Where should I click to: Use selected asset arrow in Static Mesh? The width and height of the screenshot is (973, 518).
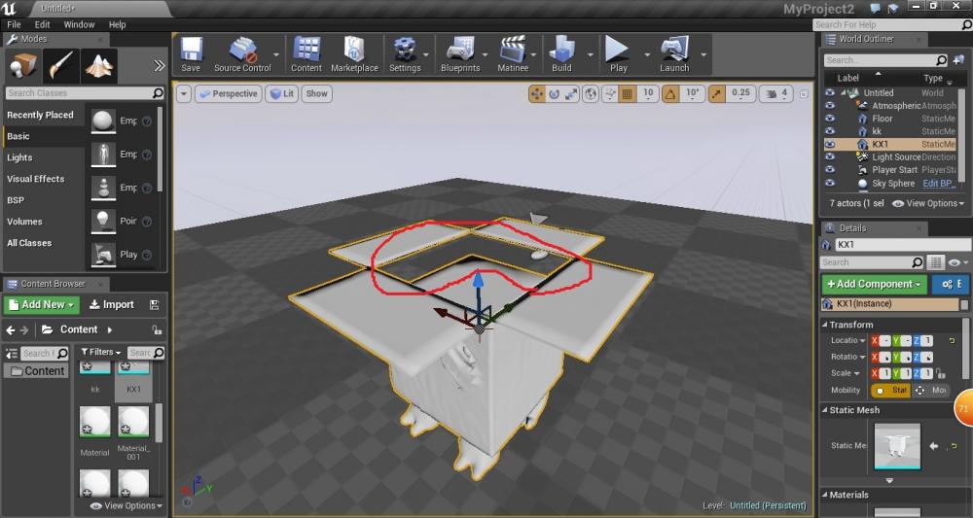coord(934,445)
